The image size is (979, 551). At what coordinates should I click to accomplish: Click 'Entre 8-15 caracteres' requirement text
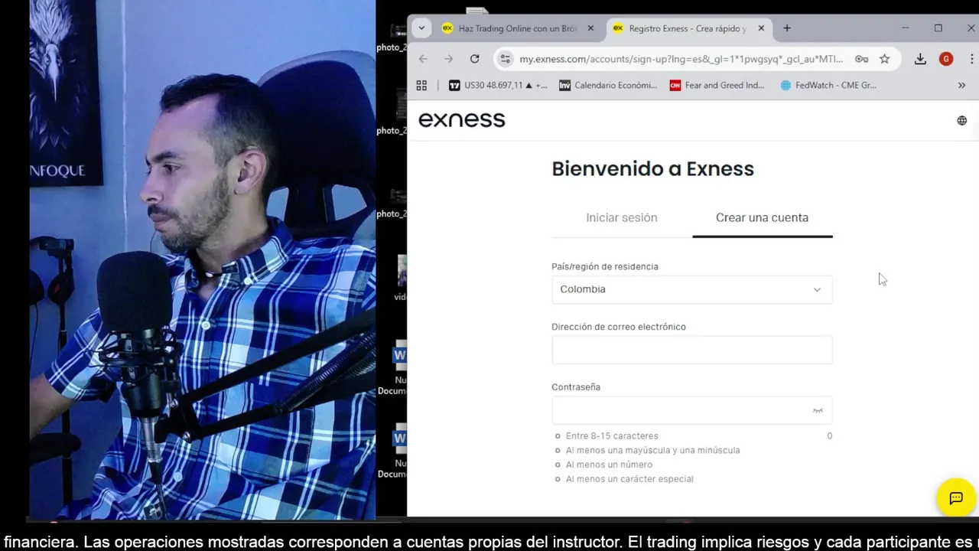click(x=612, y=435)
